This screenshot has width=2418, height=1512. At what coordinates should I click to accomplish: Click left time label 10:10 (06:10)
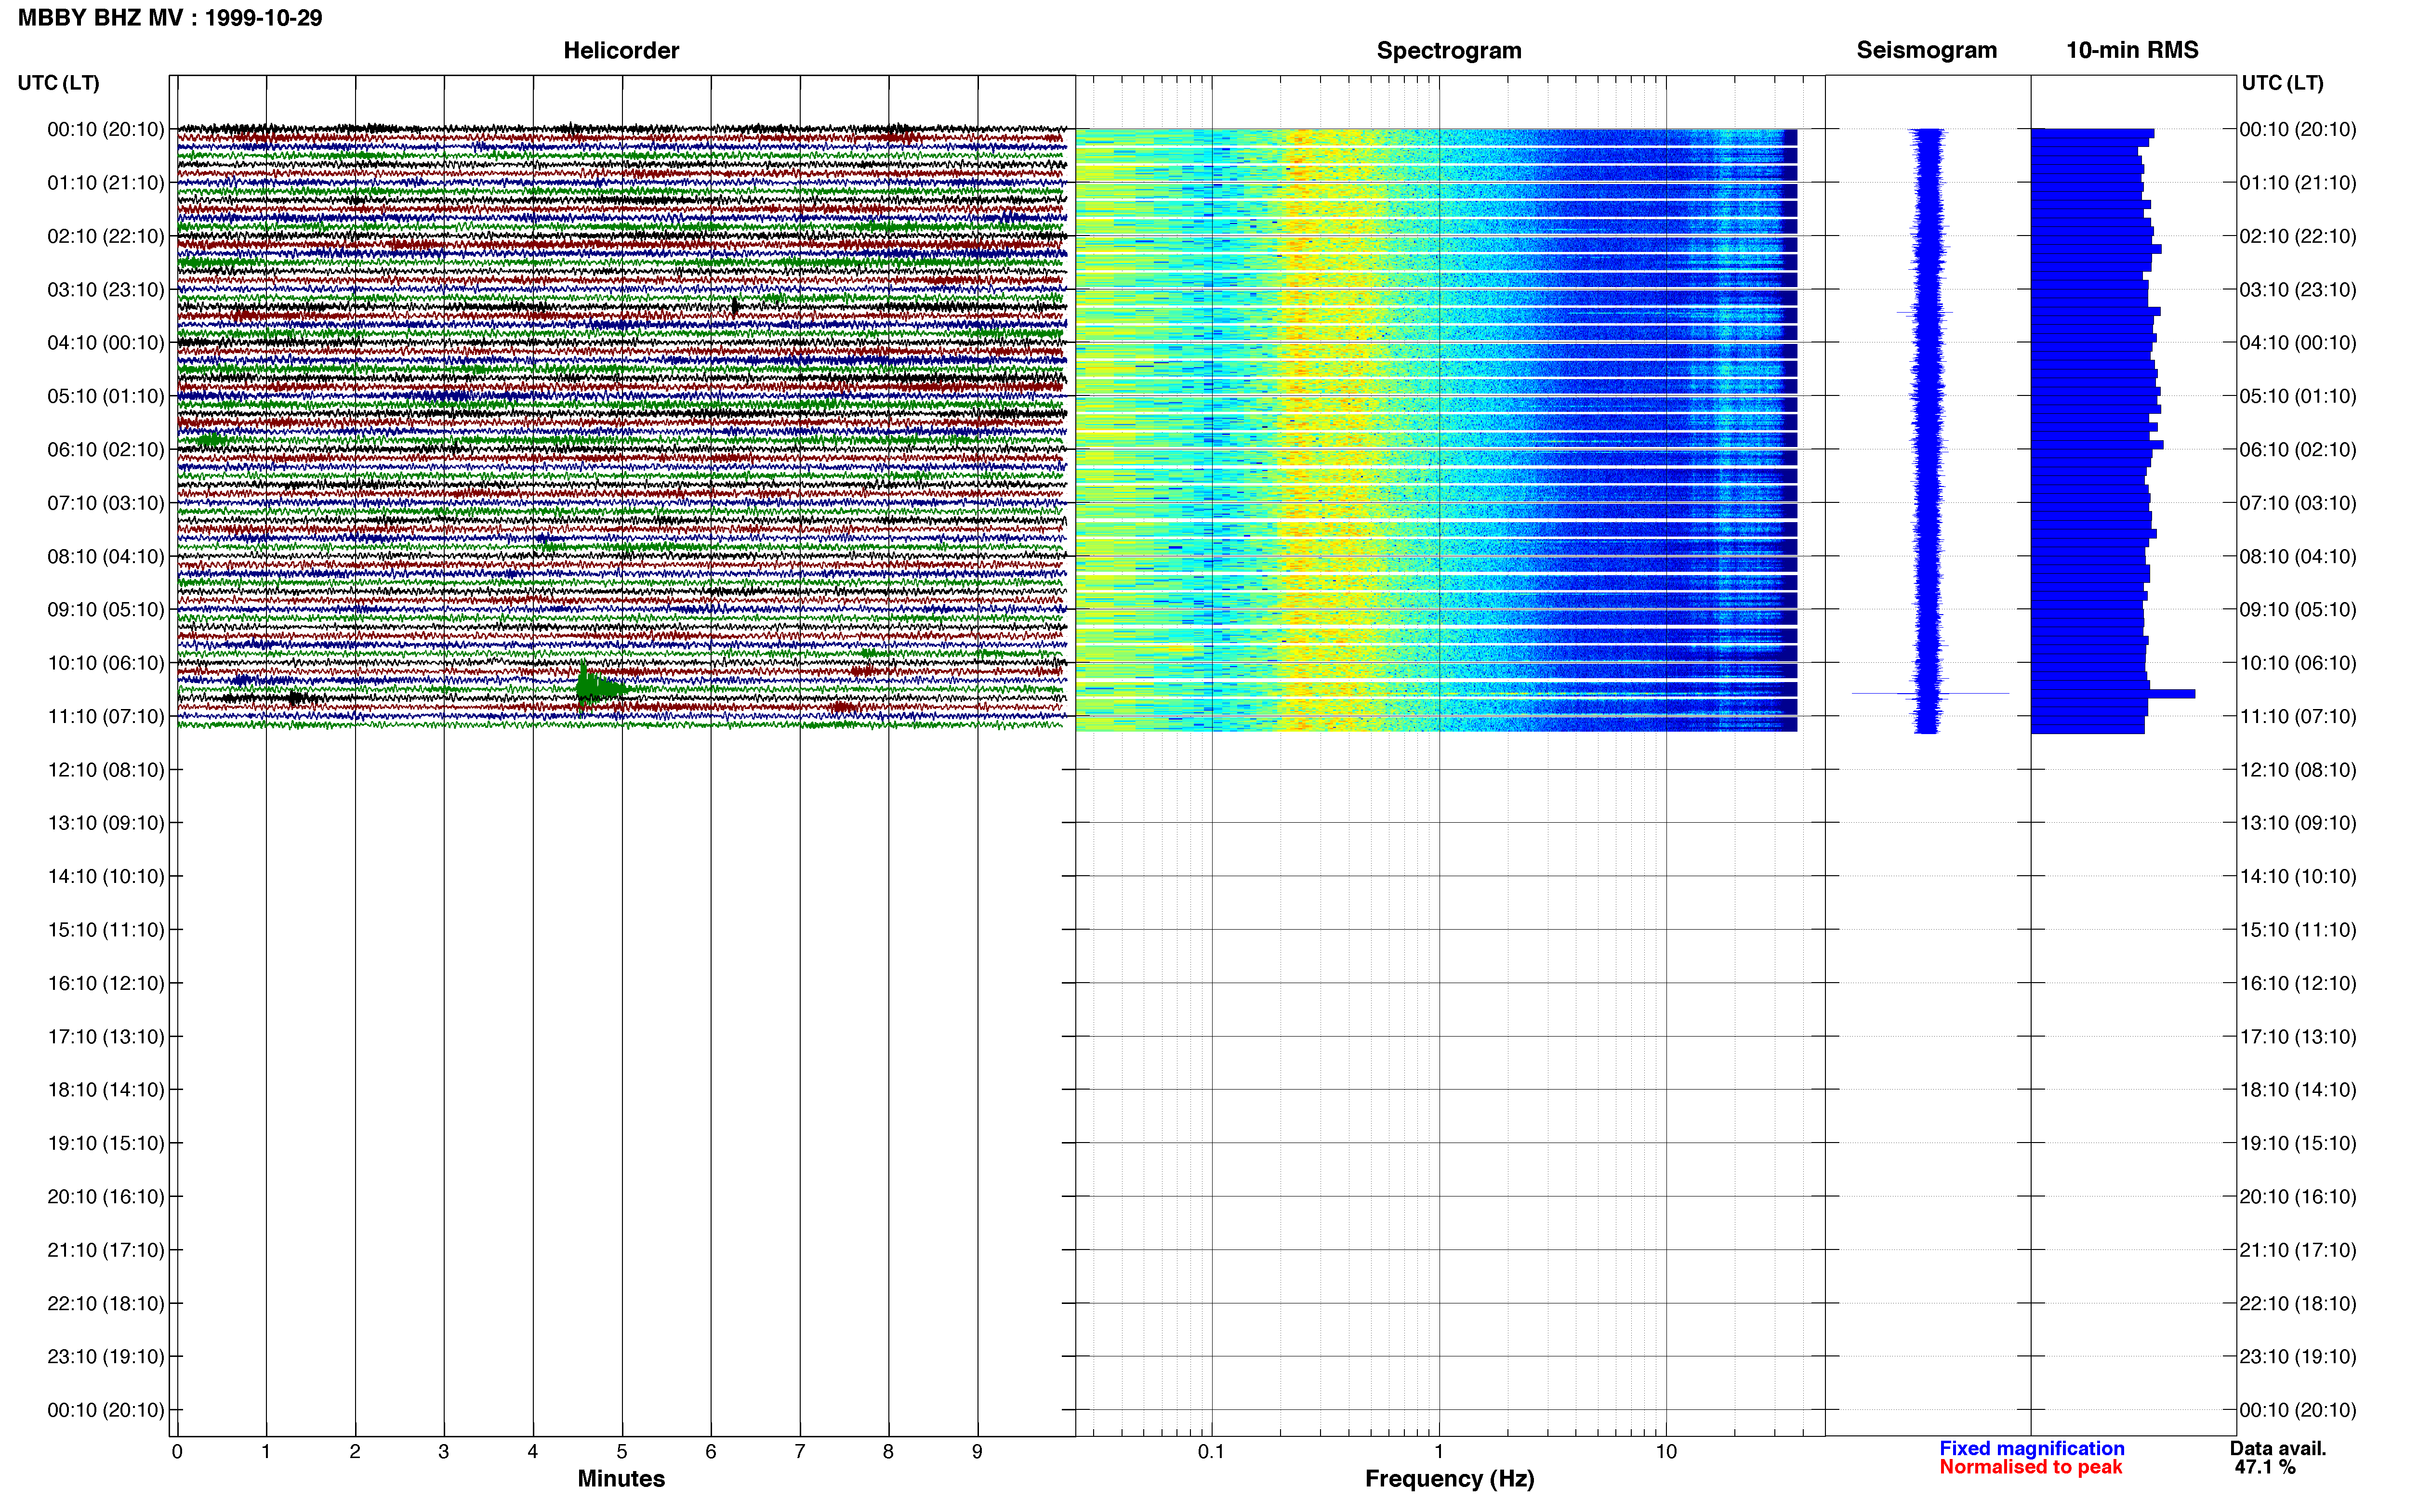tap(106, 663)
